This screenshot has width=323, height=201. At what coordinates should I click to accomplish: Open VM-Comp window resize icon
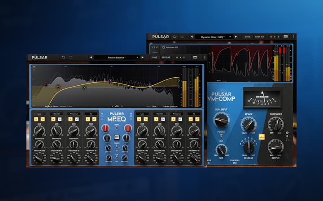pos(285,37)
